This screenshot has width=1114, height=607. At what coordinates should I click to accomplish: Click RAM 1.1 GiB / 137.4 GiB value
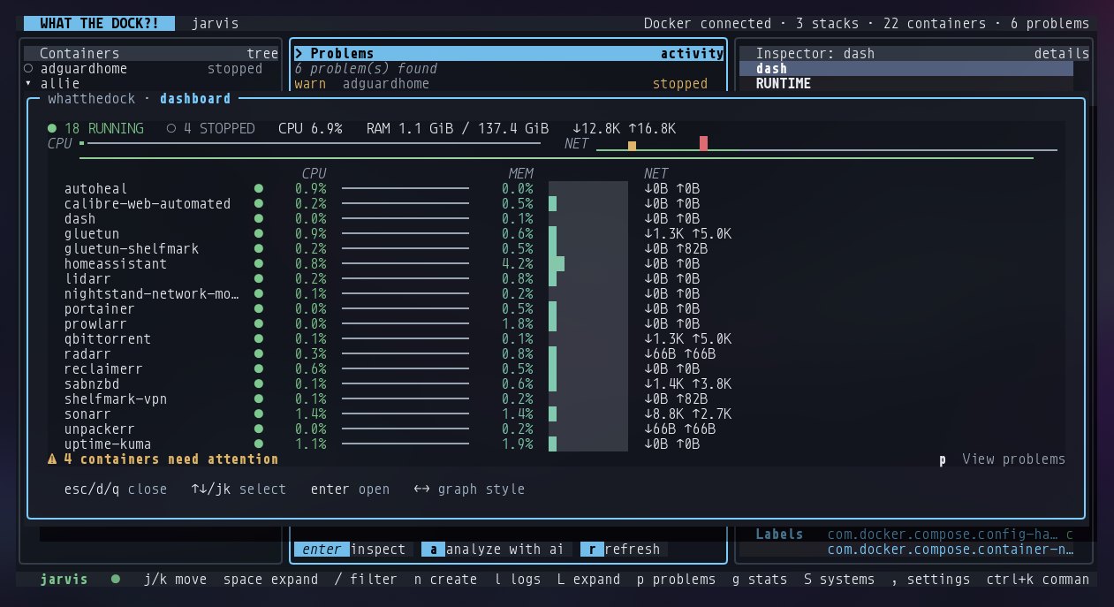(x=458, y=129)
